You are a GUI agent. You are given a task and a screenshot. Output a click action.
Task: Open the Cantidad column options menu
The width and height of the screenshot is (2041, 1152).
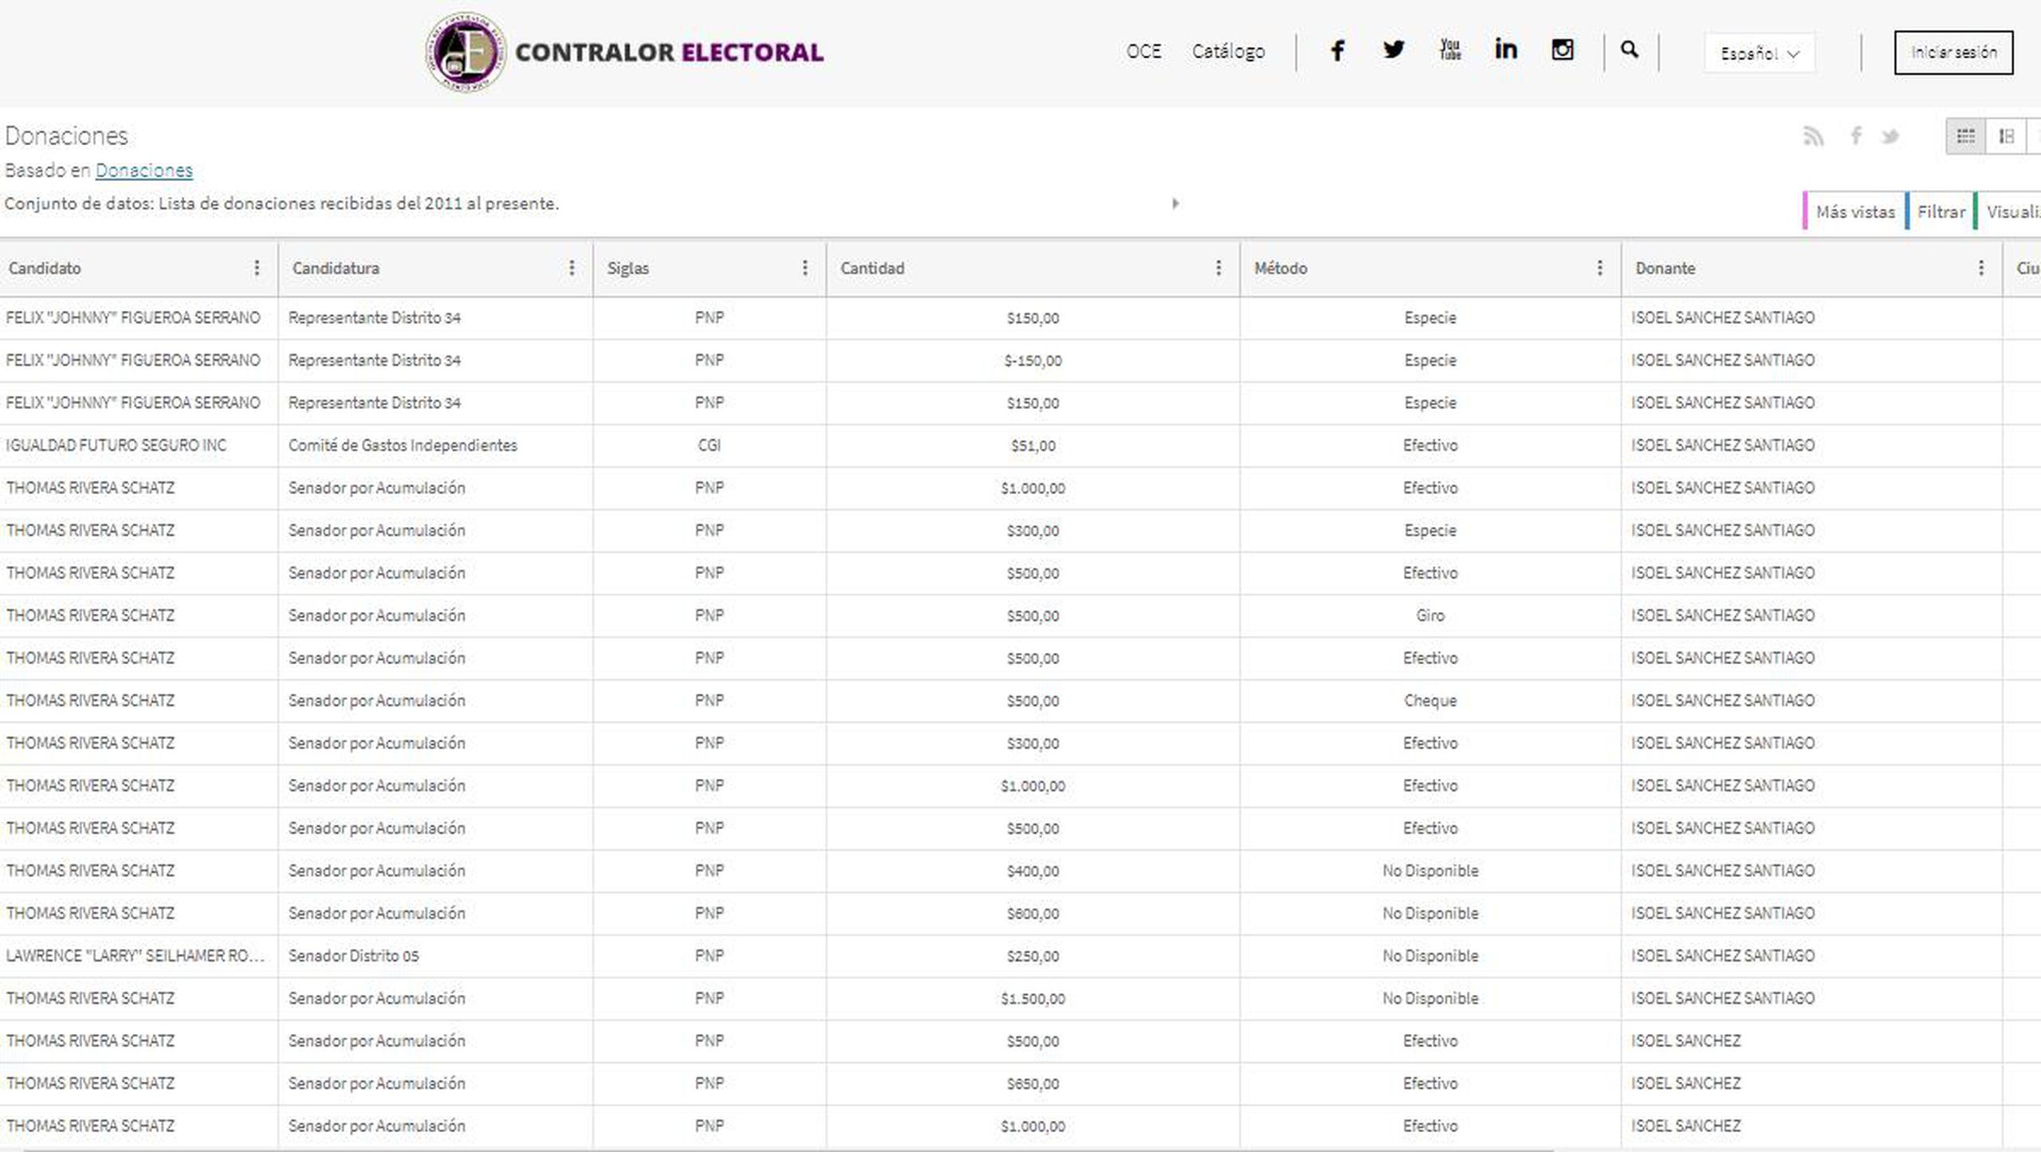tap(1218, 268)
